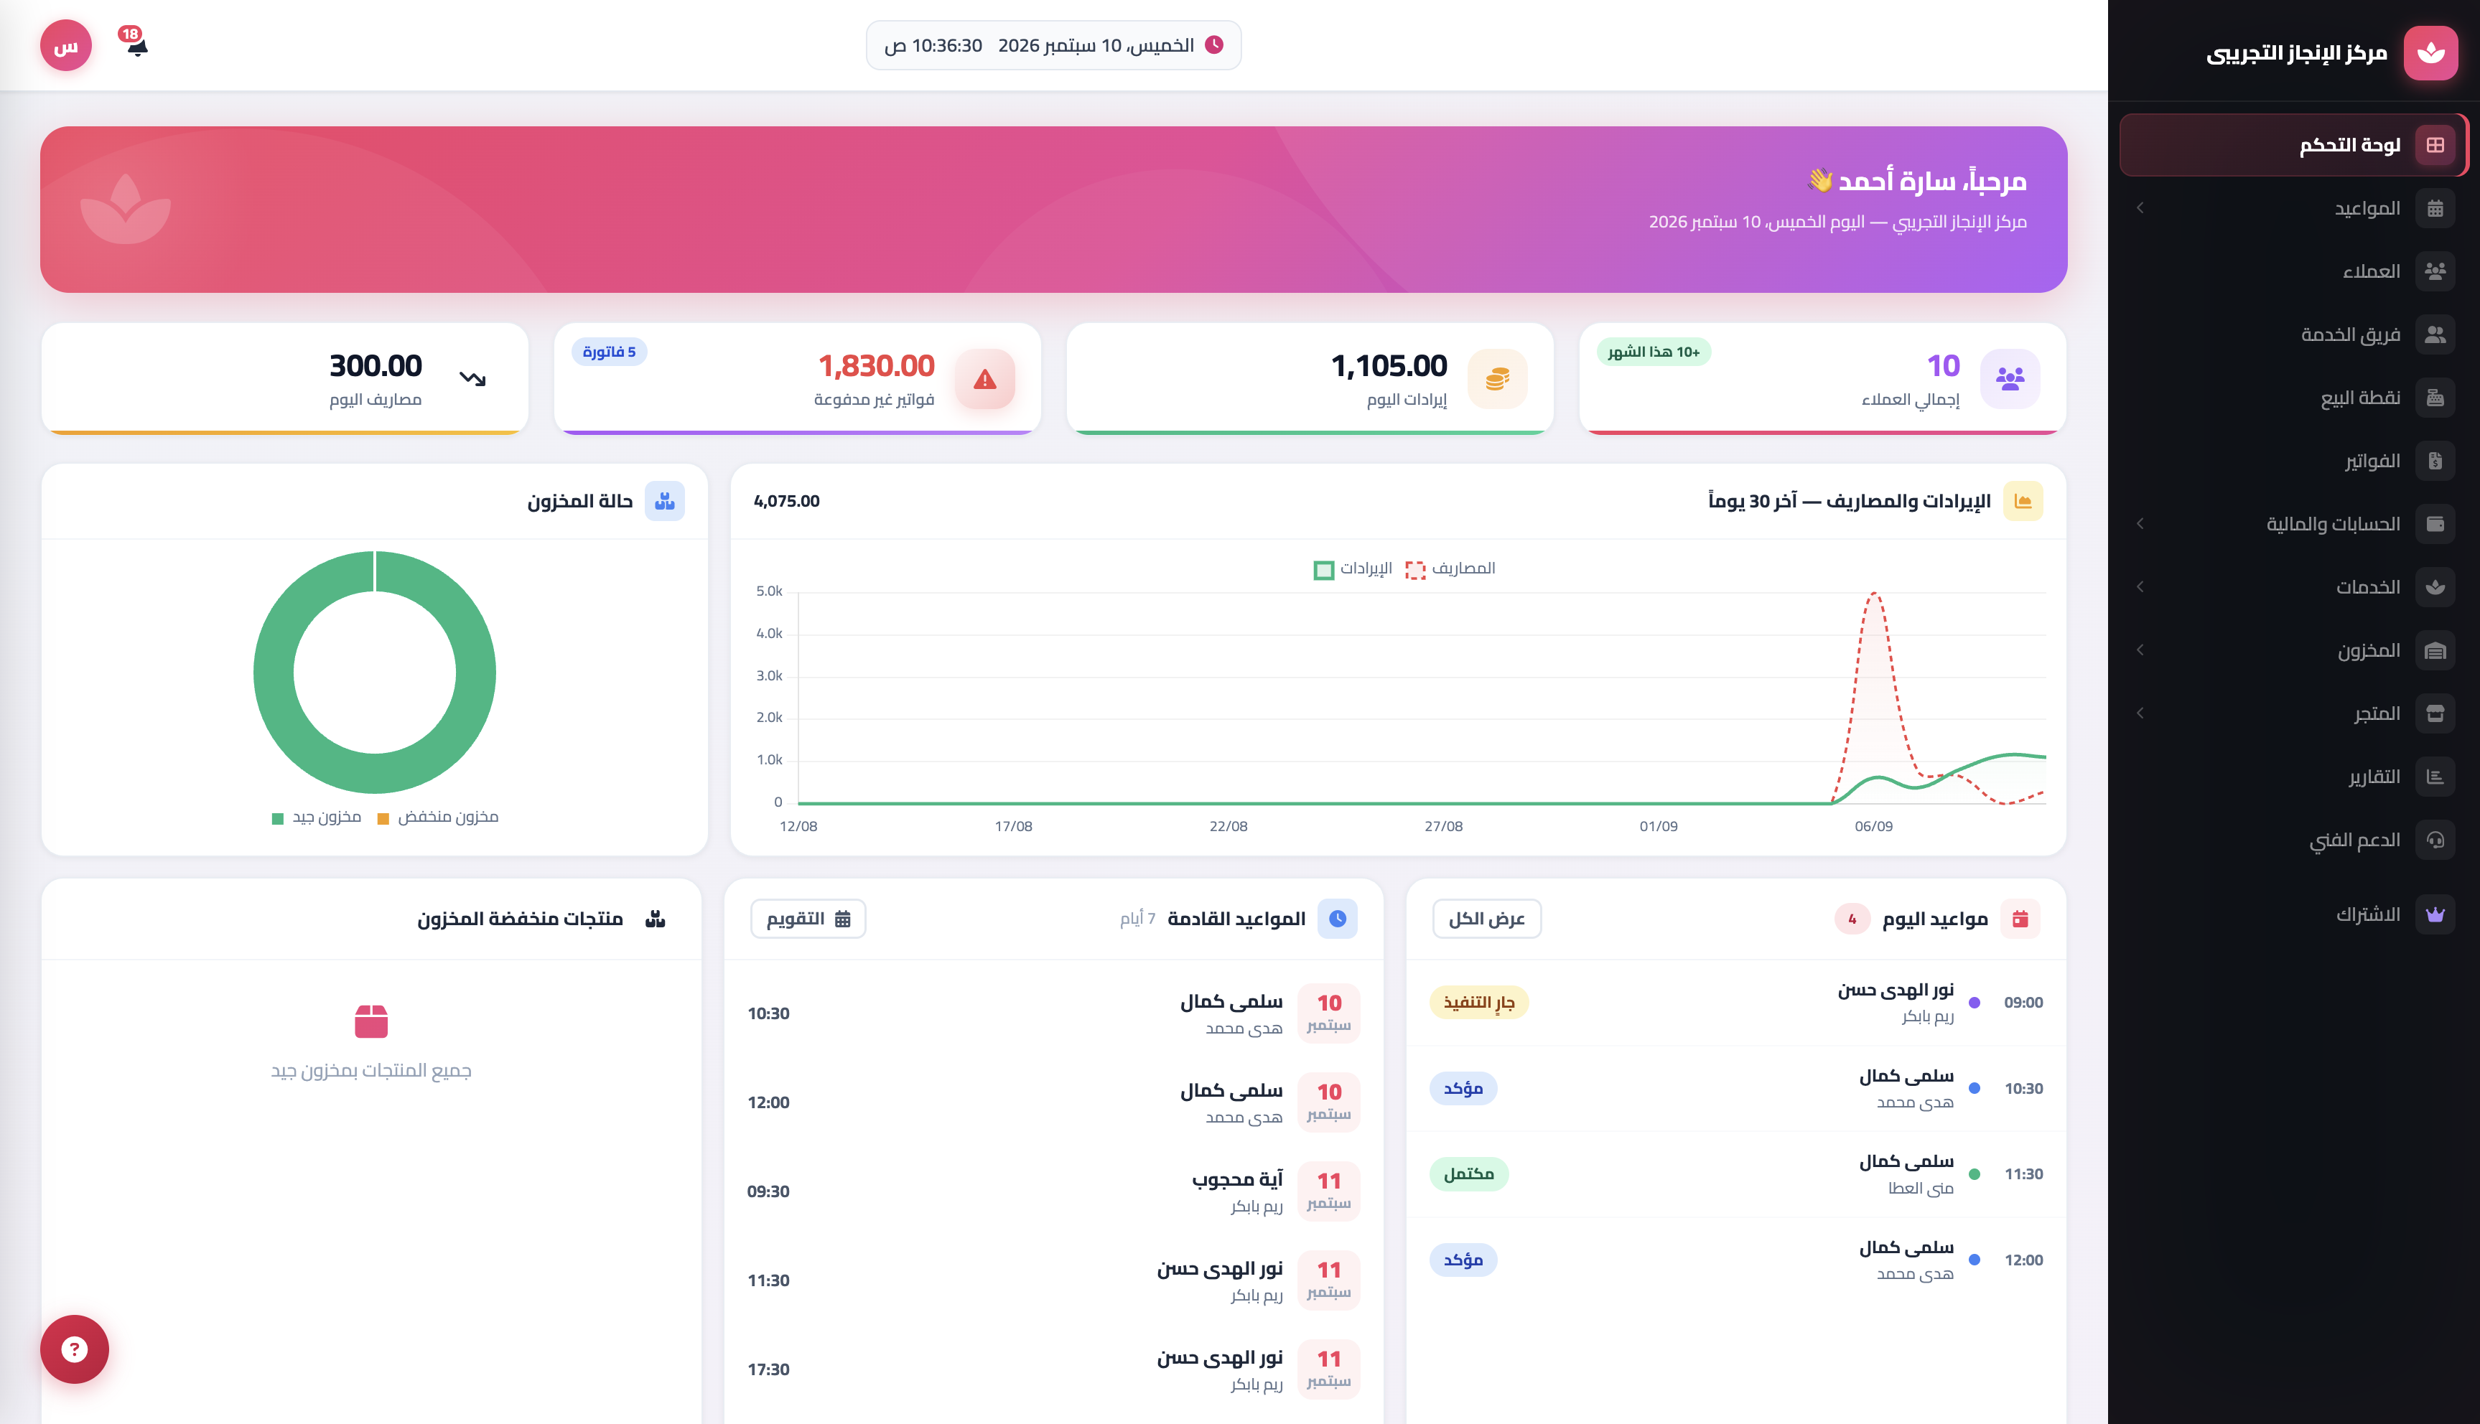The image size is (2480, 1424).
Task: Toggle the الإيرادات series in chart legend
Action: [x=1353, y=568]
